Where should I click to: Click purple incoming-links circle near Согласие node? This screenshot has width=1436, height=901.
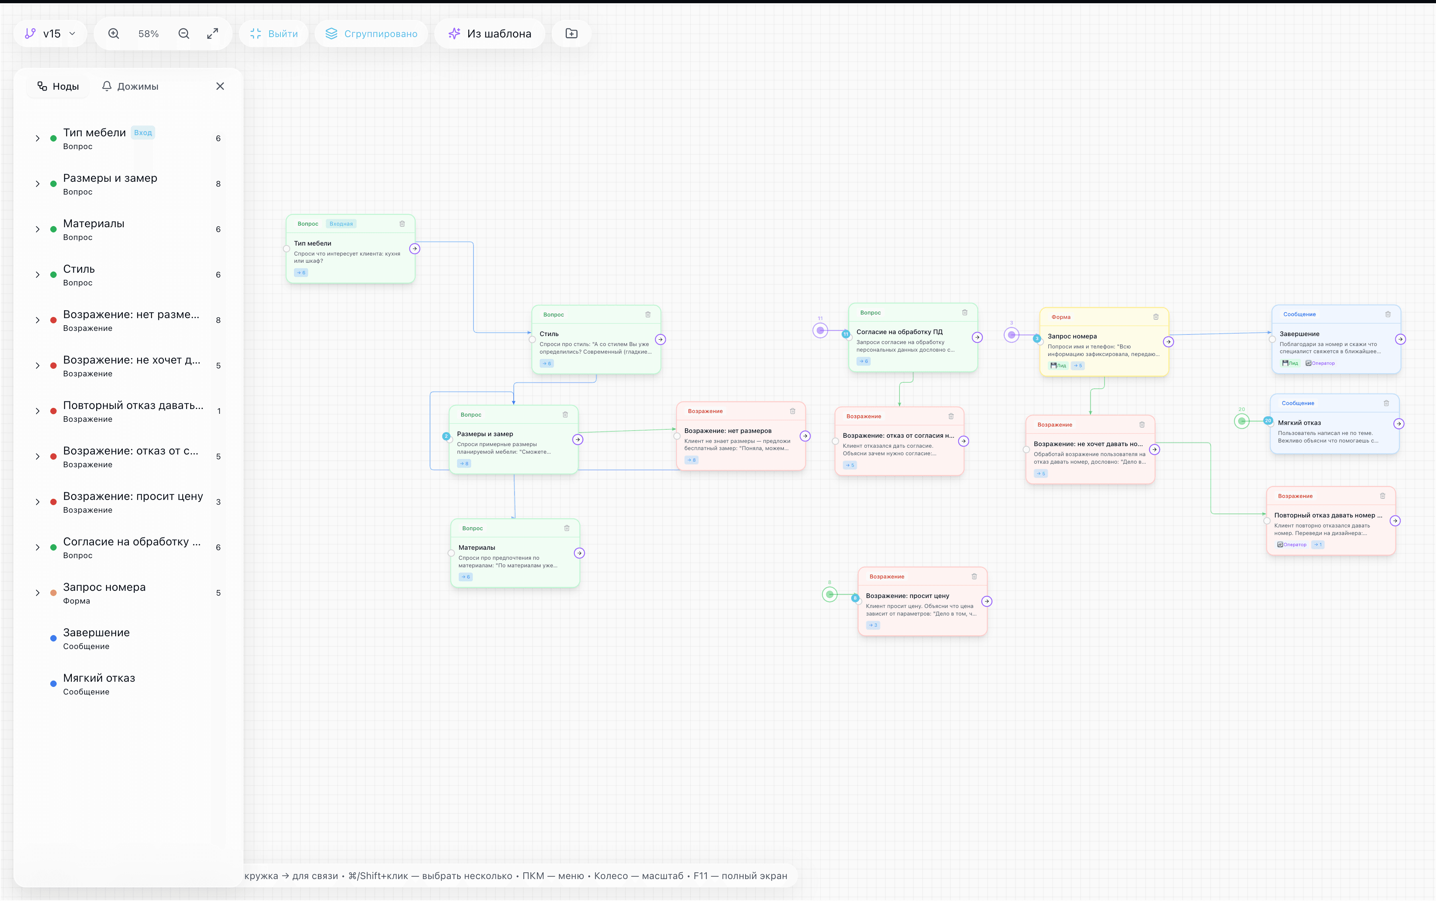(820, 330)
